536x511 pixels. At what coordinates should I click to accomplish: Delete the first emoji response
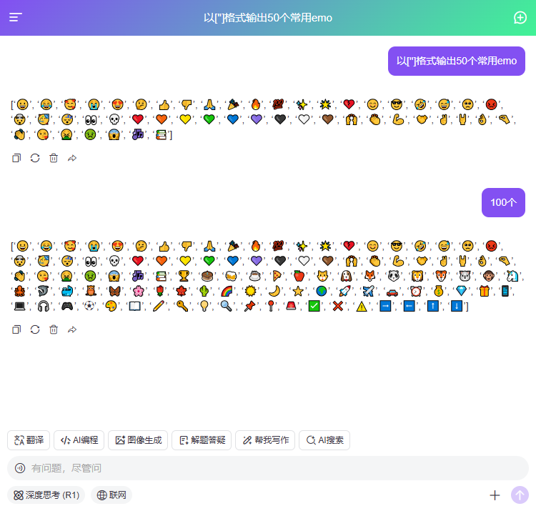click(x=54, y=158)
